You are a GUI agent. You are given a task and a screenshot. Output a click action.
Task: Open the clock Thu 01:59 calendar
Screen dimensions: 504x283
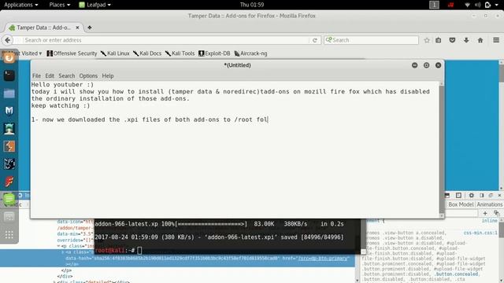point(252,5)
